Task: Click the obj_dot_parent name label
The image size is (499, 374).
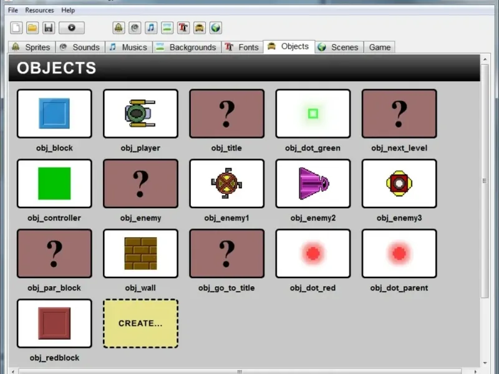Action: (x=399, y=288)
